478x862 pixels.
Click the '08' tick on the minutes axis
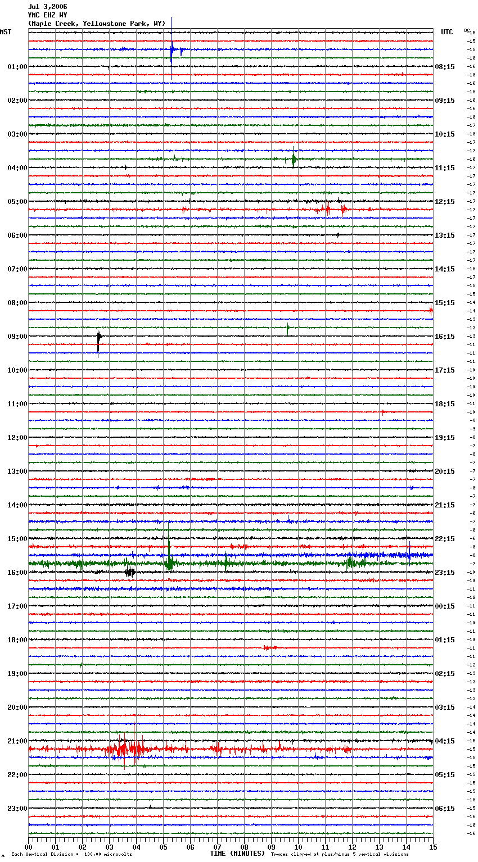pos(245,847)
